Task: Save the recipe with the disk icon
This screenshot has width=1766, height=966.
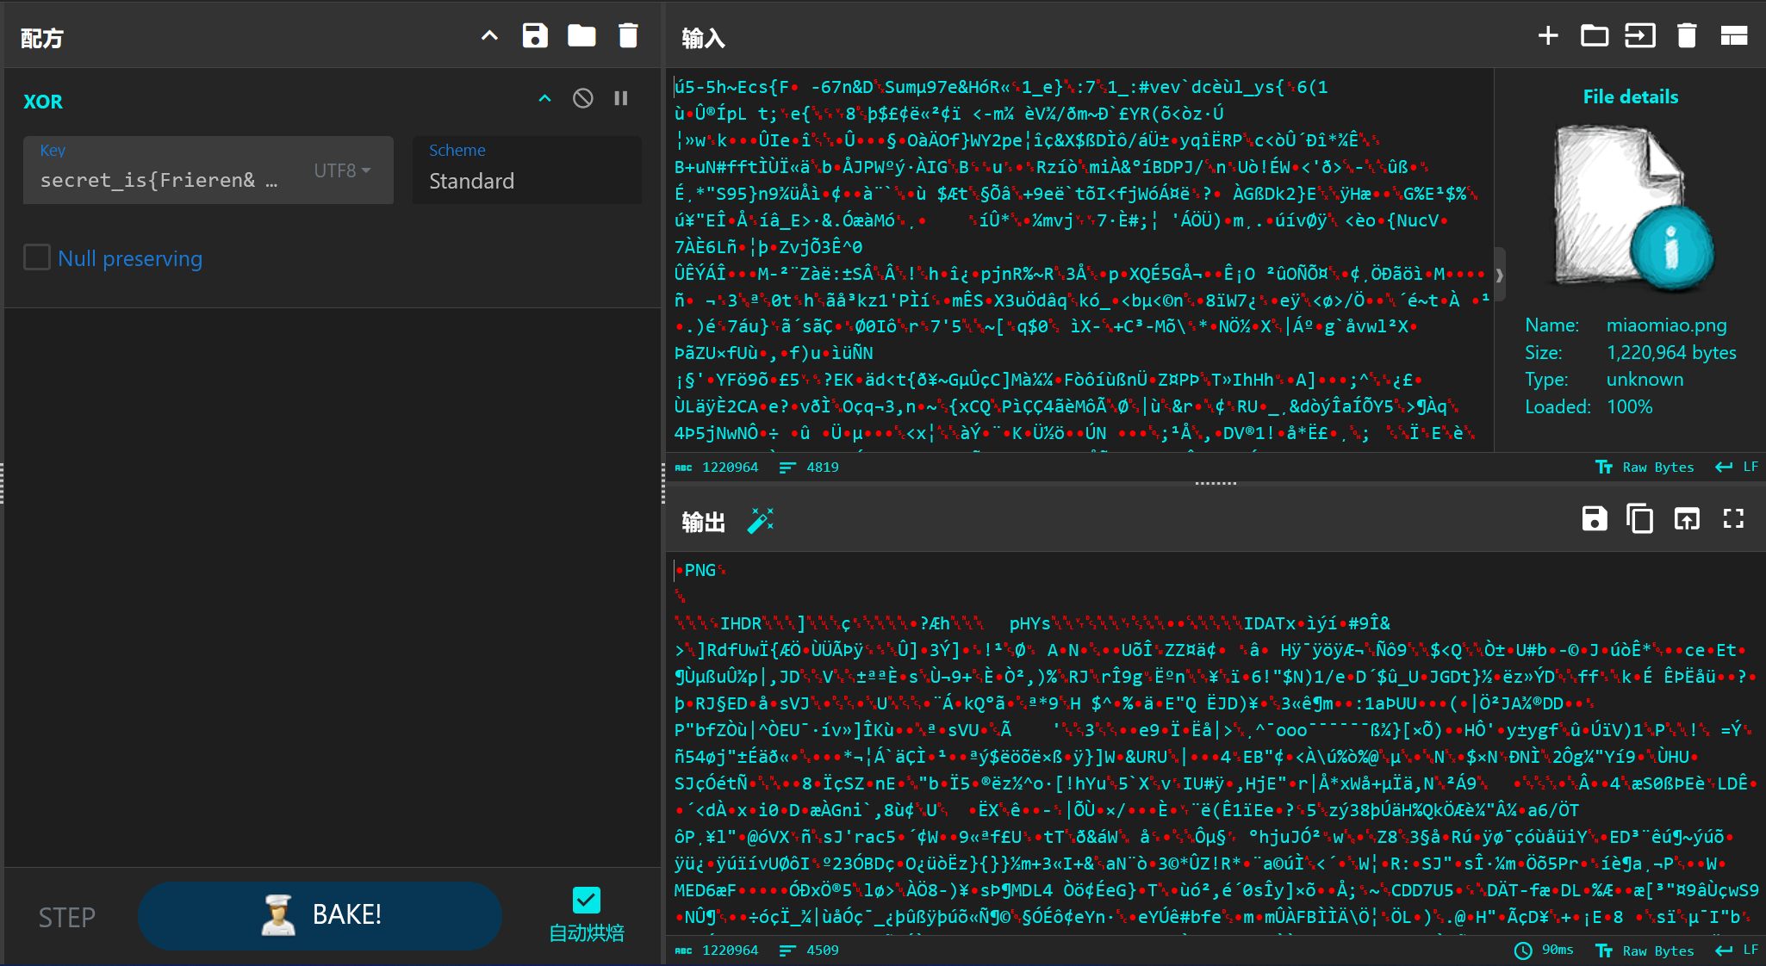Action: (535, 36)
